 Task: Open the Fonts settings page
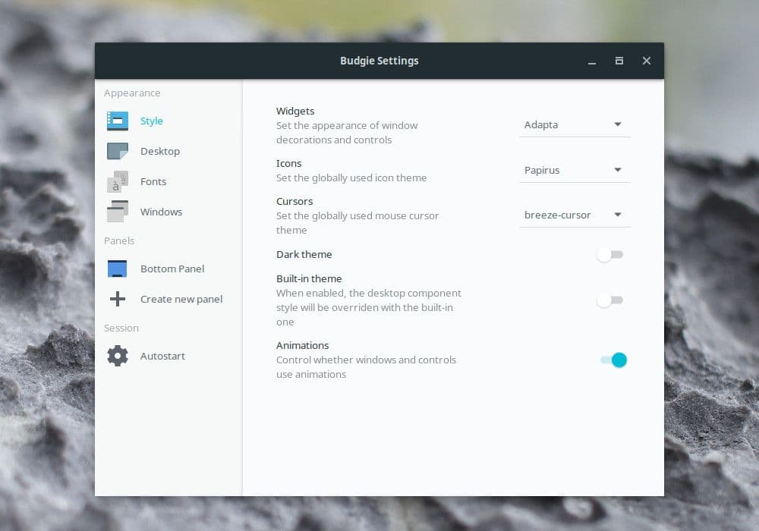(168, 182)
